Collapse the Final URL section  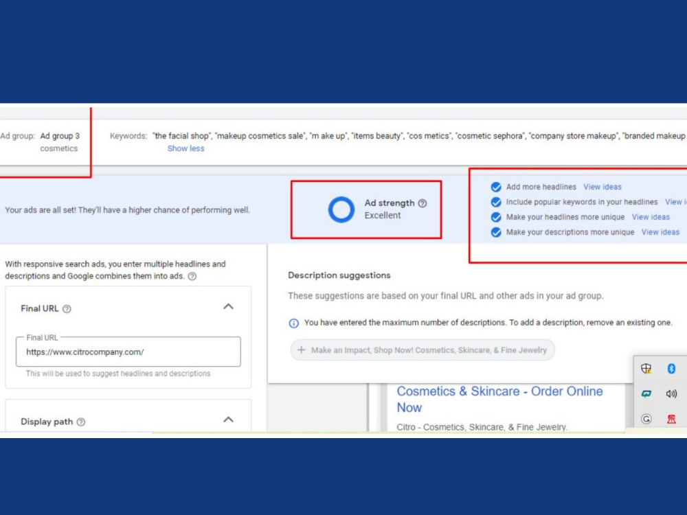click(x=228, y=306)
